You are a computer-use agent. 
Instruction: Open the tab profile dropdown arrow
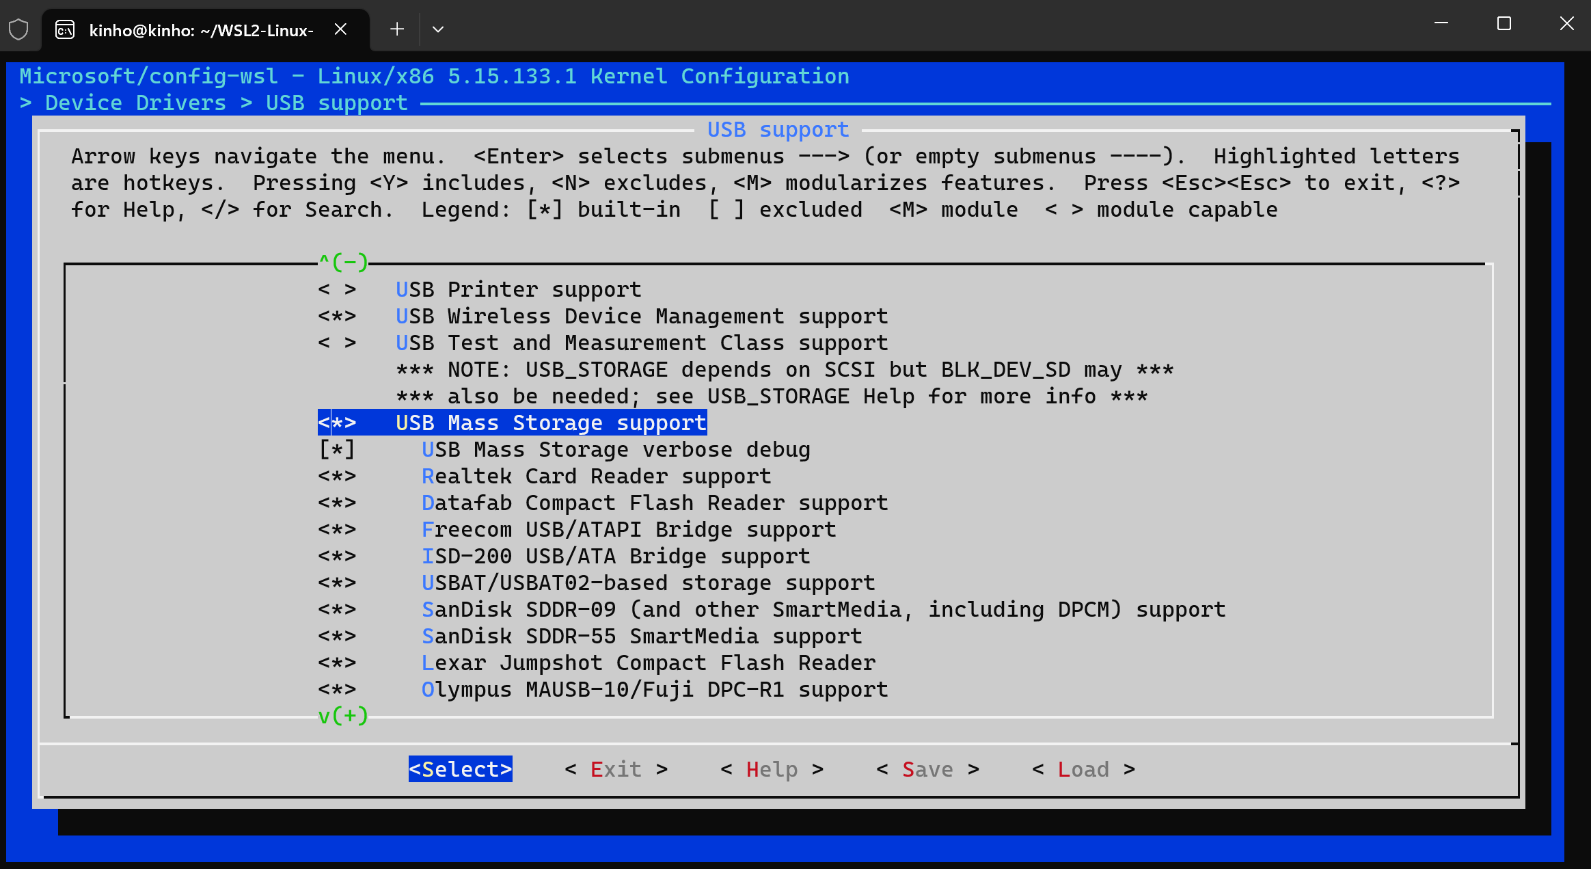[x=438, y=29]
